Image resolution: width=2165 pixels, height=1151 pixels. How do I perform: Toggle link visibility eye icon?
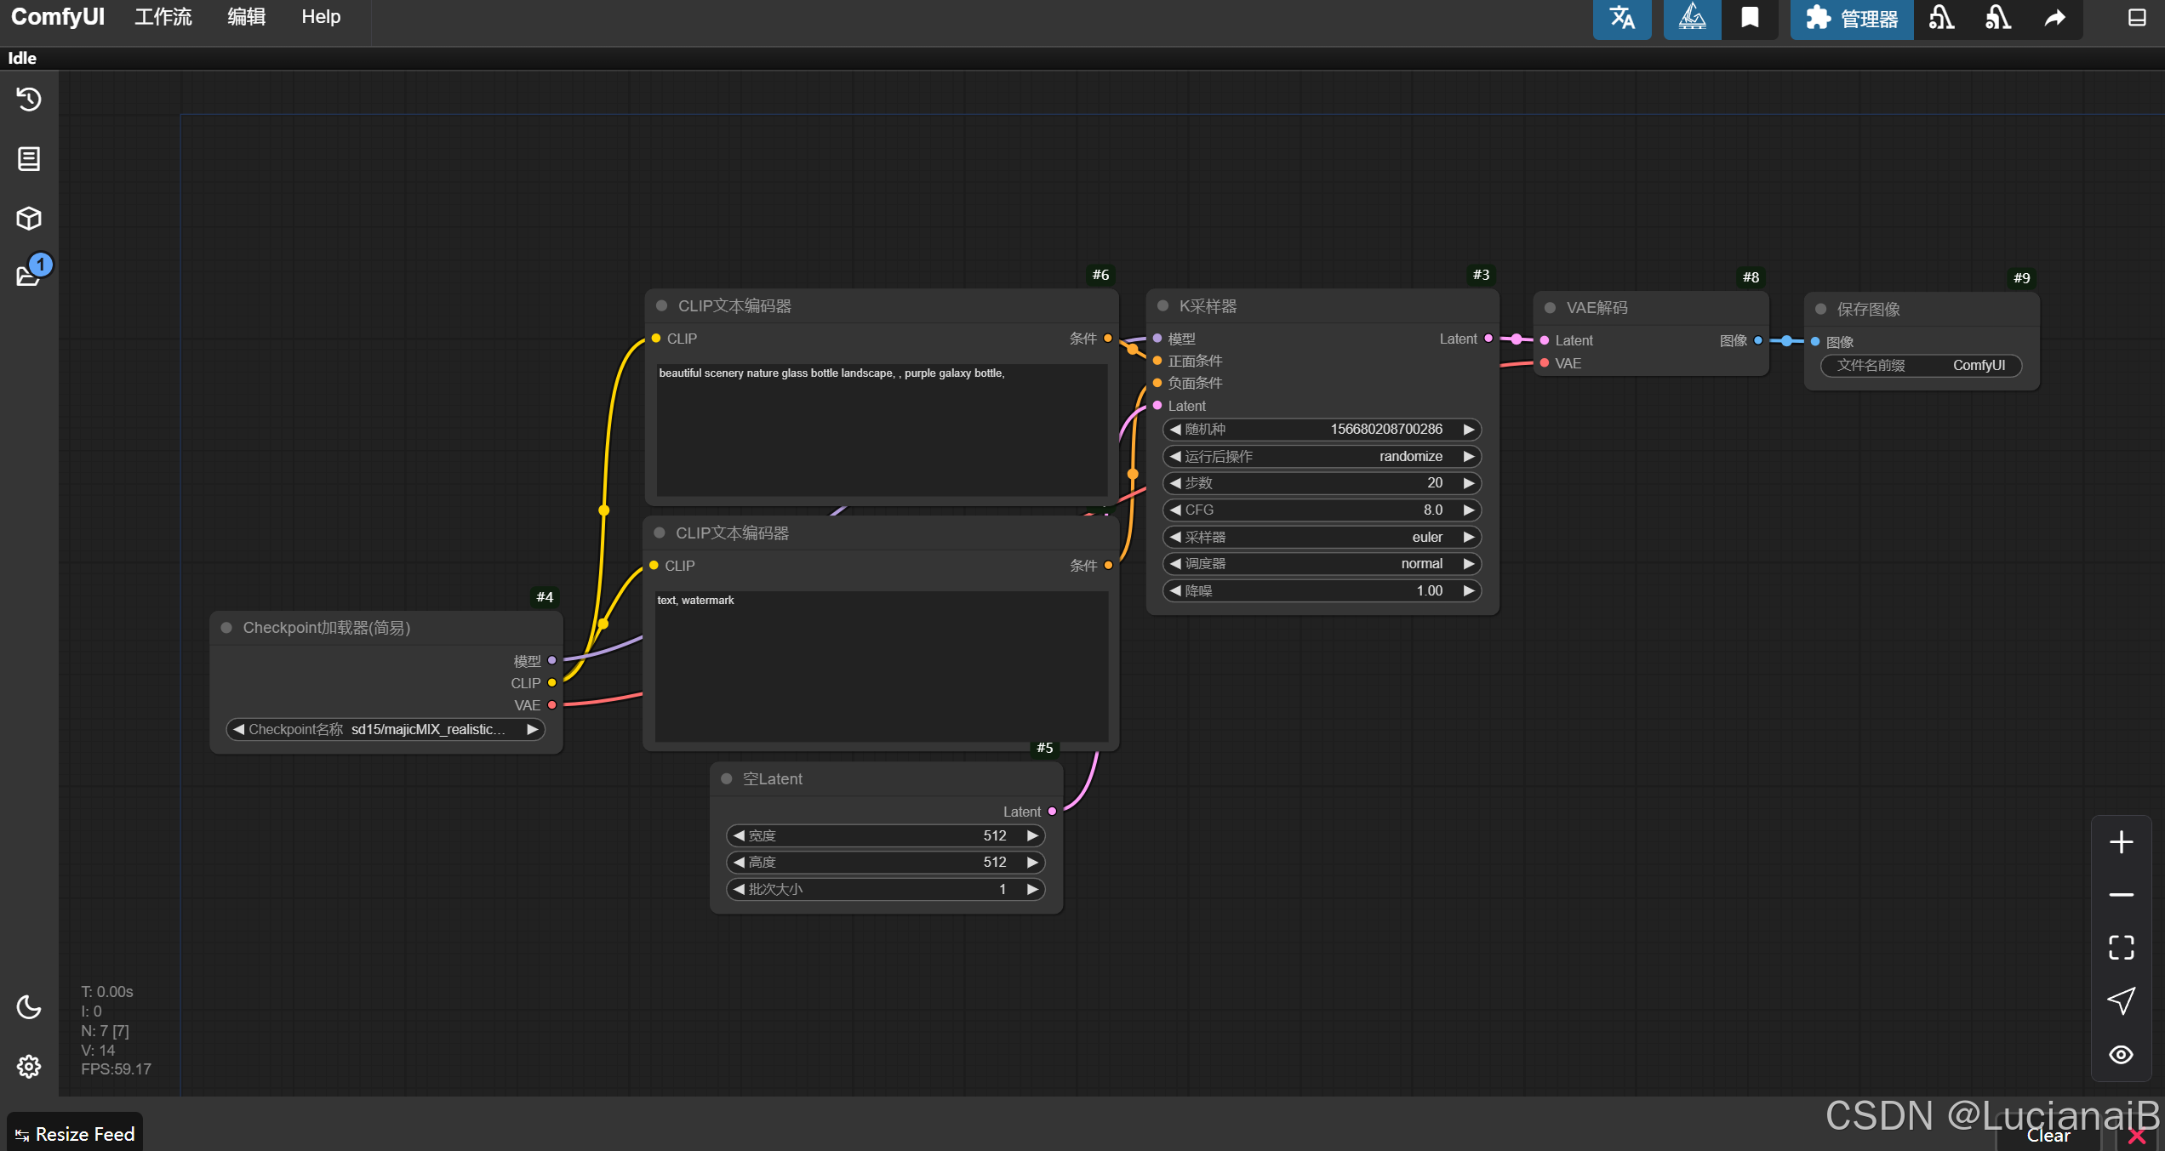click(2121, 1055)
